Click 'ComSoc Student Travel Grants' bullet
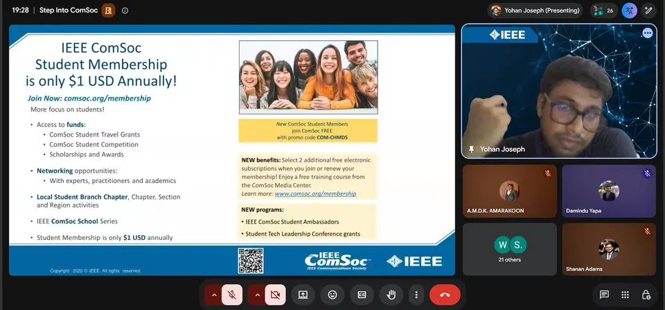 point(95,135)
